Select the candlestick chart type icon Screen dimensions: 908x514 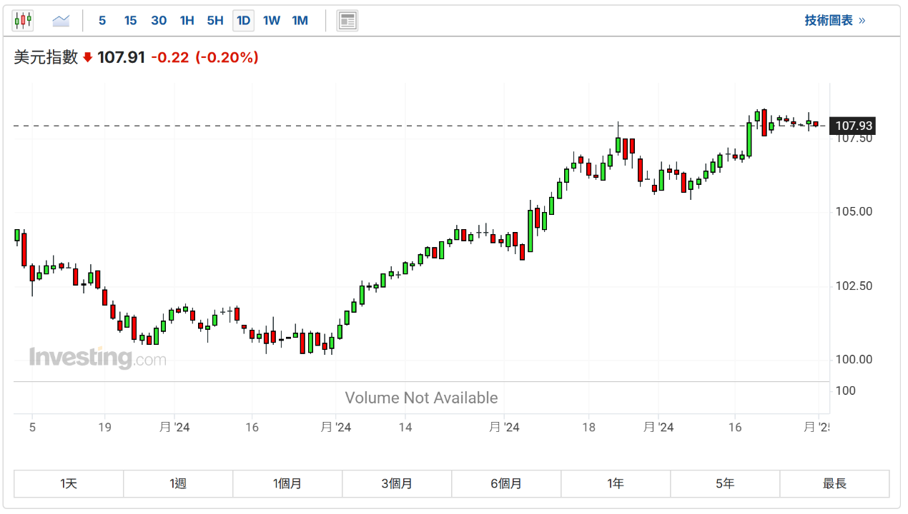[x=23, y=21]
